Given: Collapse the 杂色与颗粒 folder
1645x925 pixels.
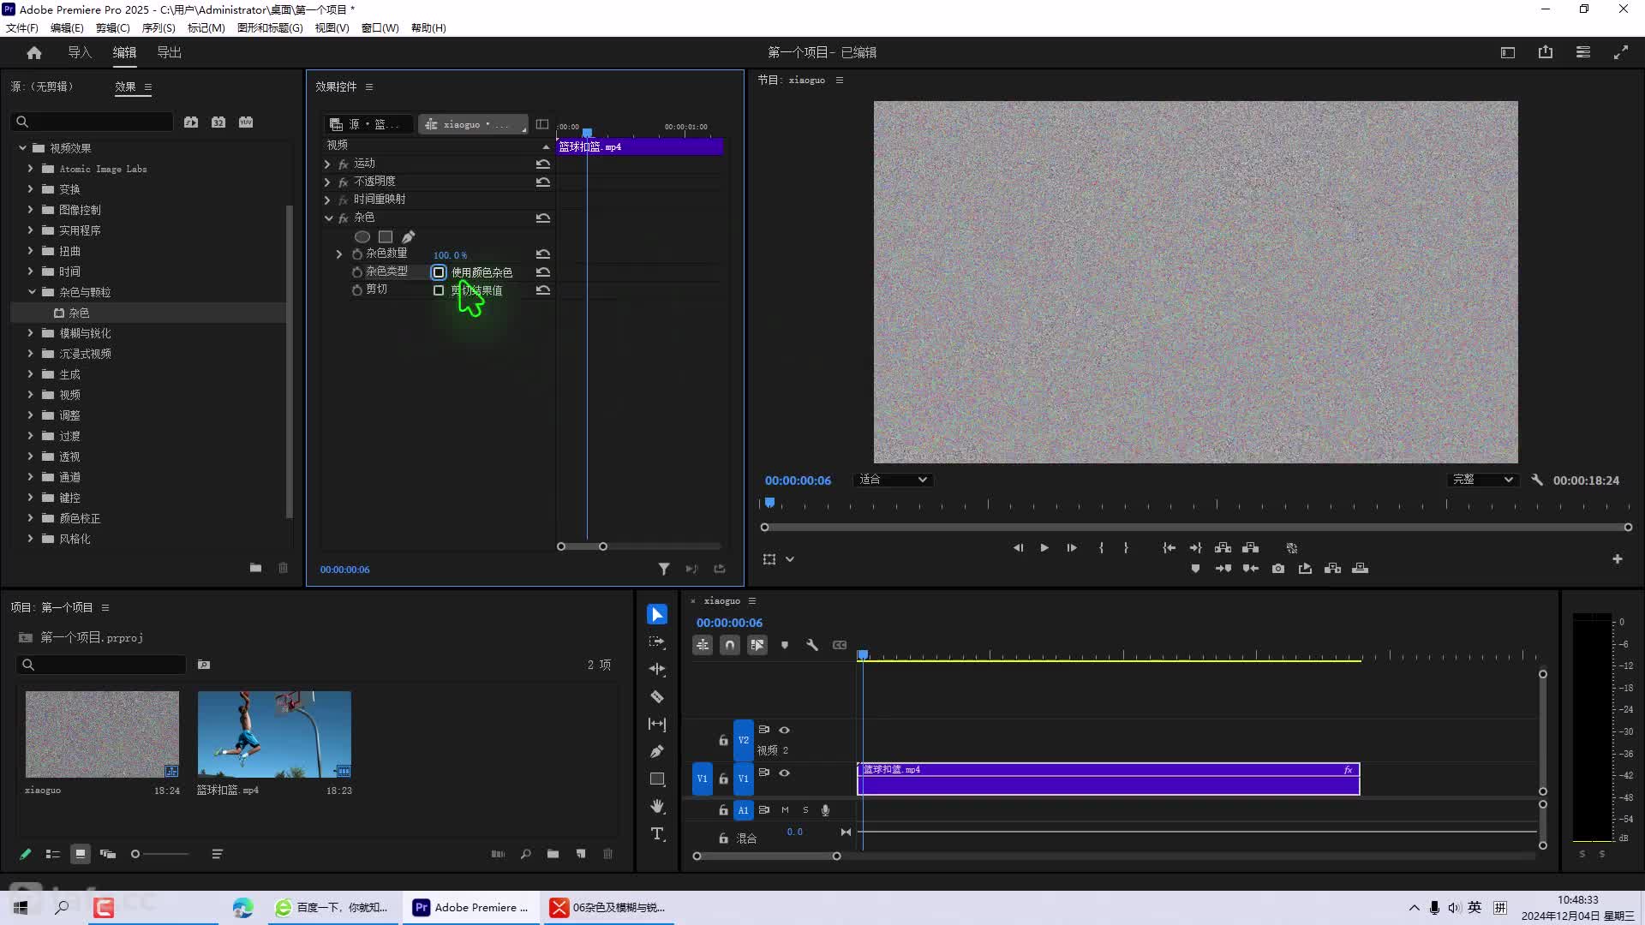Looking at the screenshot, I should (32, 292).
